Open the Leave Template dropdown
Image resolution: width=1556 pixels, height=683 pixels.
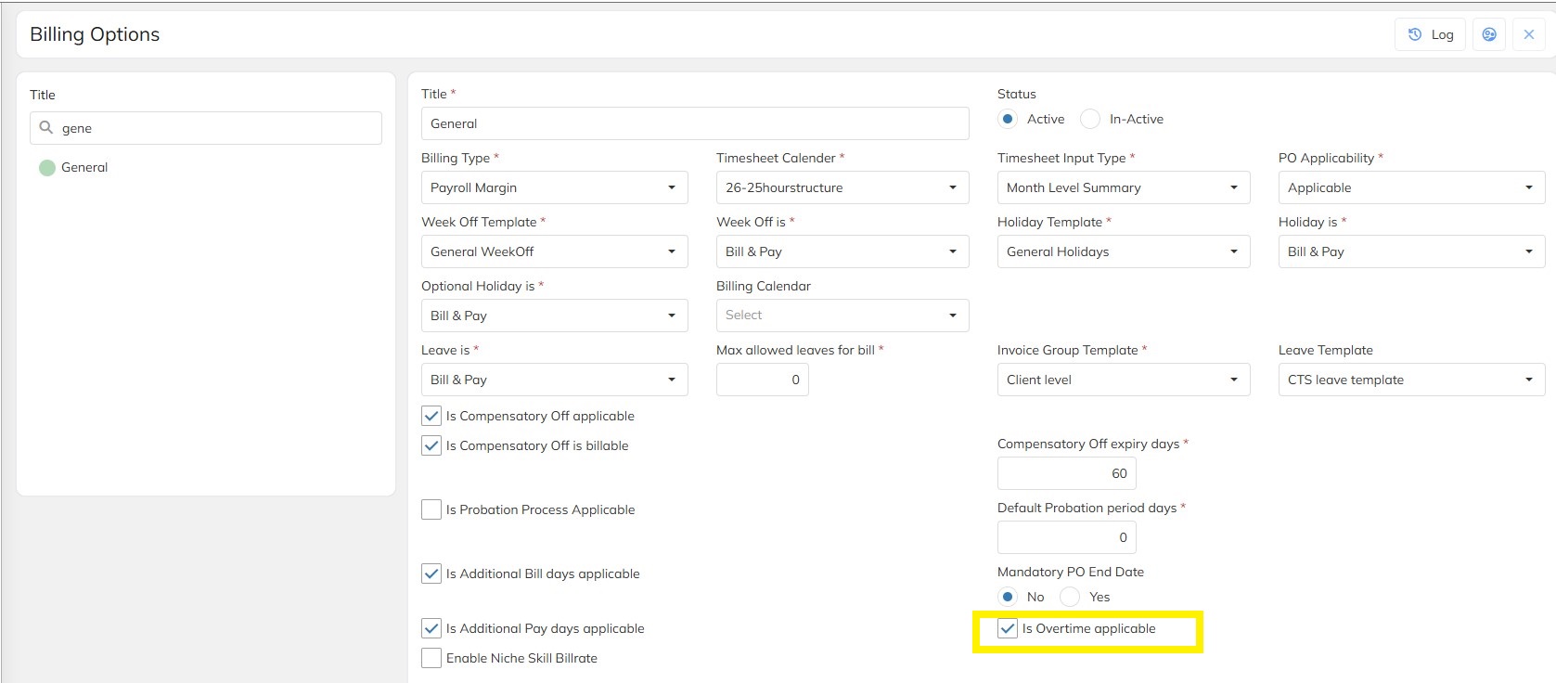[x=1410, y=380]
